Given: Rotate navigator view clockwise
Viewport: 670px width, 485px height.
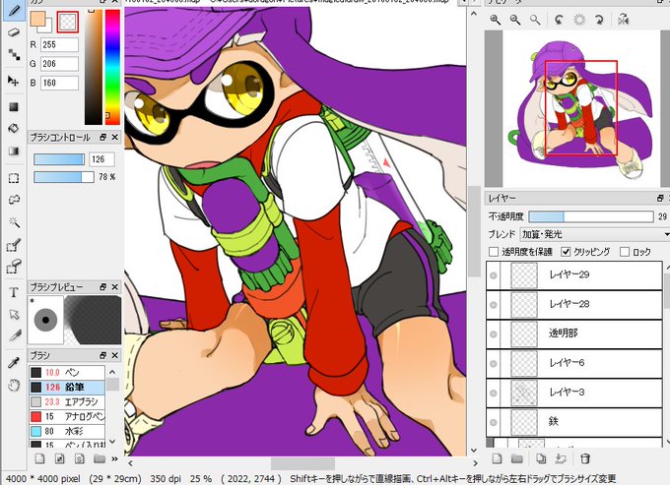Looking at the screenshot, I should click(x=599, y=20).
